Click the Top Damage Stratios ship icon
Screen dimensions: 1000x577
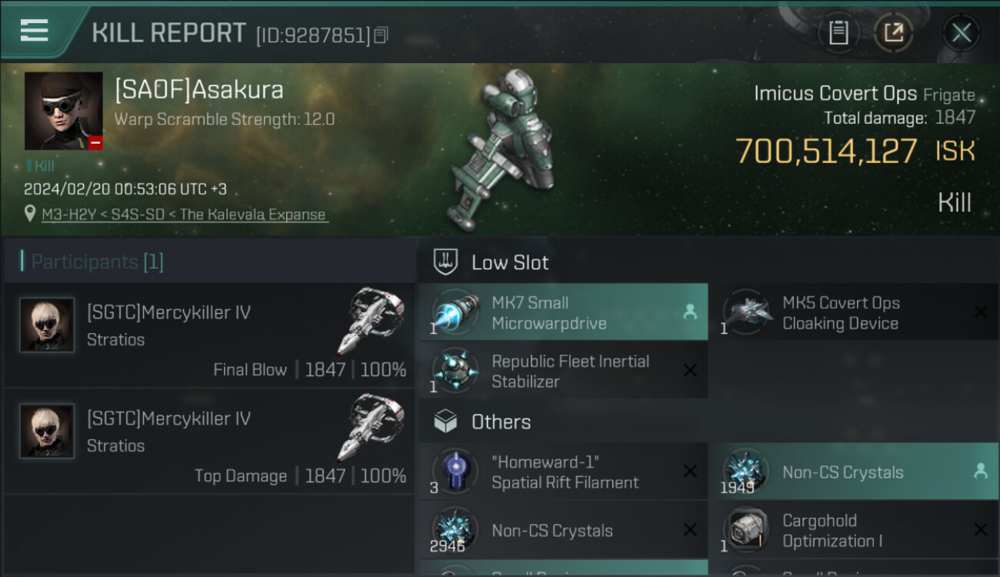(371, 428)
